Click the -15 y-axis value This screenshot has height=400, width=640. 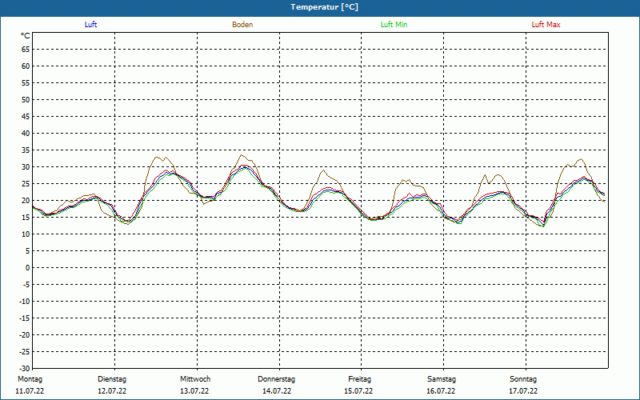pyautogui.click(x=25, y=318)
